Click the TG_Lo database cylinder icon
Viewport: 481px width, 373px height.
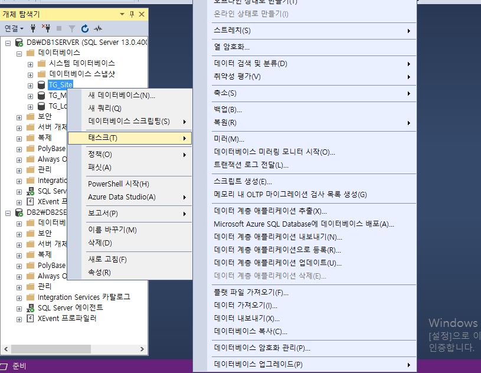click(x=41, y=106)
